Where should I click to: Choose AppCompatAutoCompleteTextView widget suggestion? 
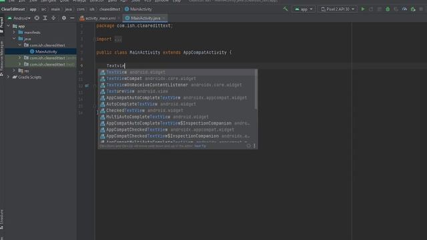176,98
